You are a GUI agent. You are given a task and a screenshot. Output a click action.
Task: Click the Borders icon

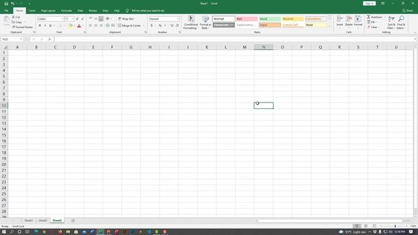(60, 25)
